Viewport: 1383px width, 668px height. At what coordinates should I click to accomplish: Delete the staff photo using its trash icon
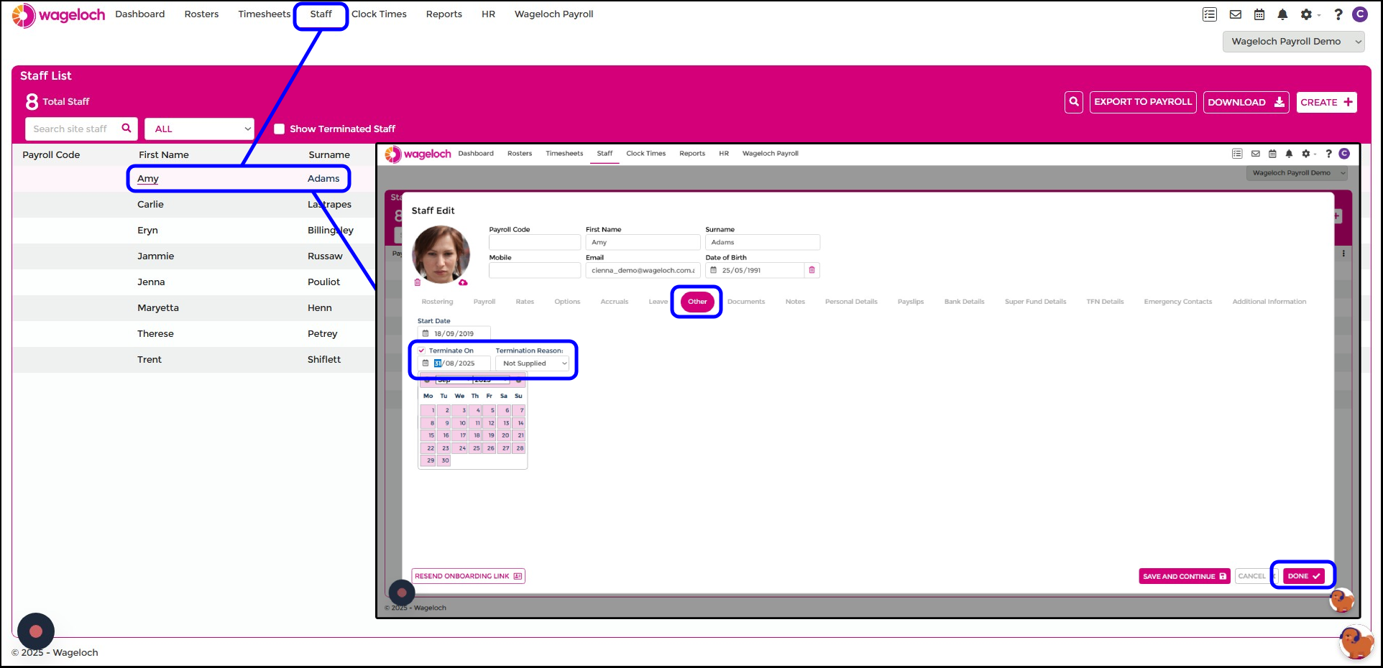[418, 282]
